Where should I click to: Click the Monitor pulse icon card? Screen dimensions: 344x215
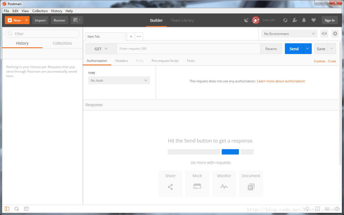pos(224,184)
